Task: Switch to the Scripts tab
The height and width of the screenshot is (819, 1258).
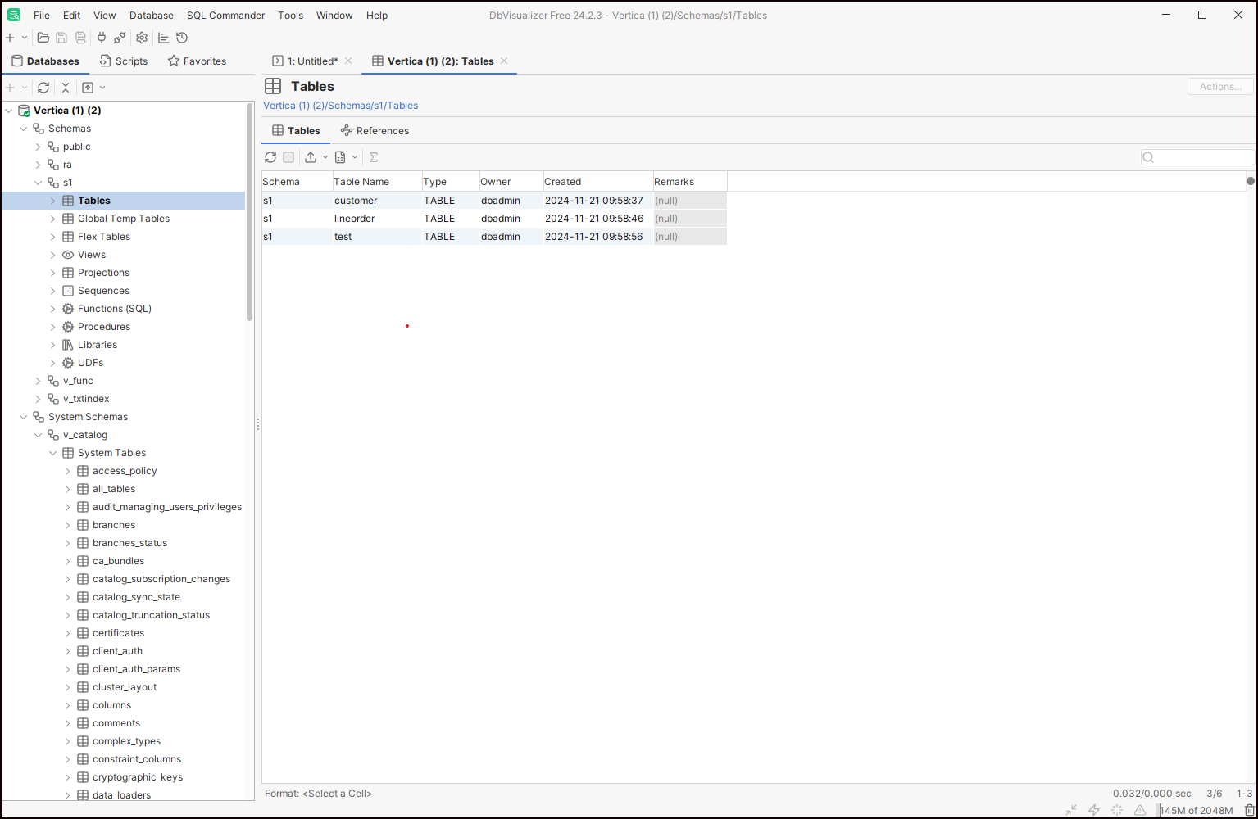Action: coord(124,61)
